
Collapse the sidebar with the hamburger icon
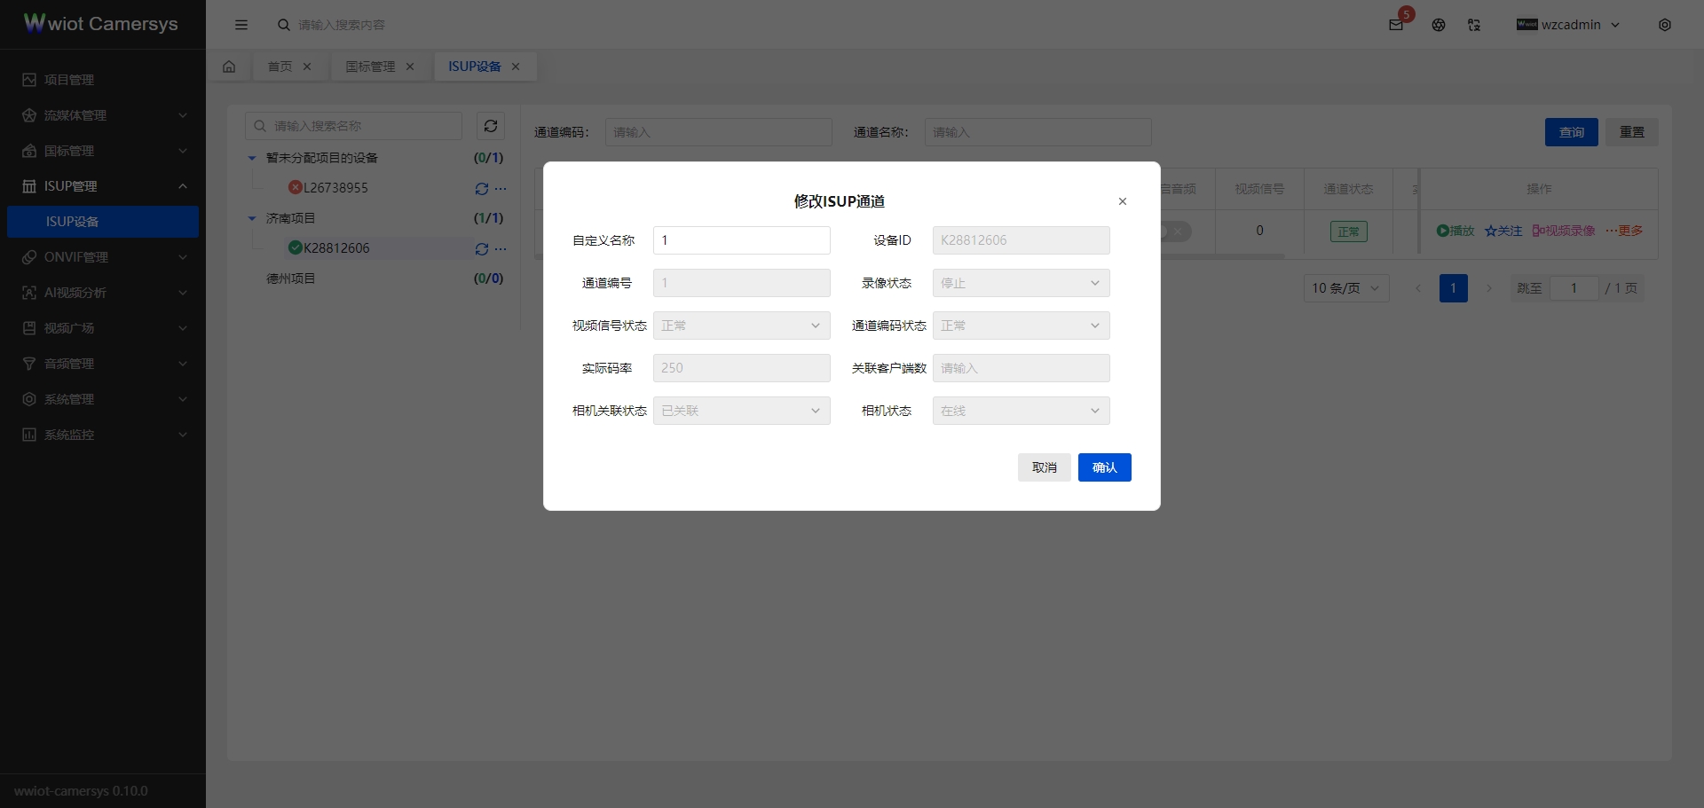(x=241, y=25)
